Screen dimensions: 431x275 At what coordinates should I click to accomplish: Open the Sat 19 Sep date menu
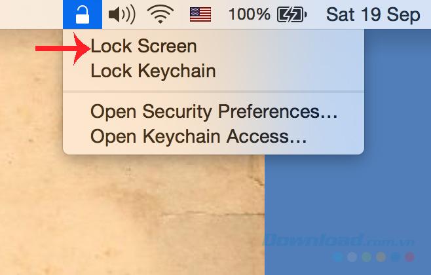(x=373, y=14)
